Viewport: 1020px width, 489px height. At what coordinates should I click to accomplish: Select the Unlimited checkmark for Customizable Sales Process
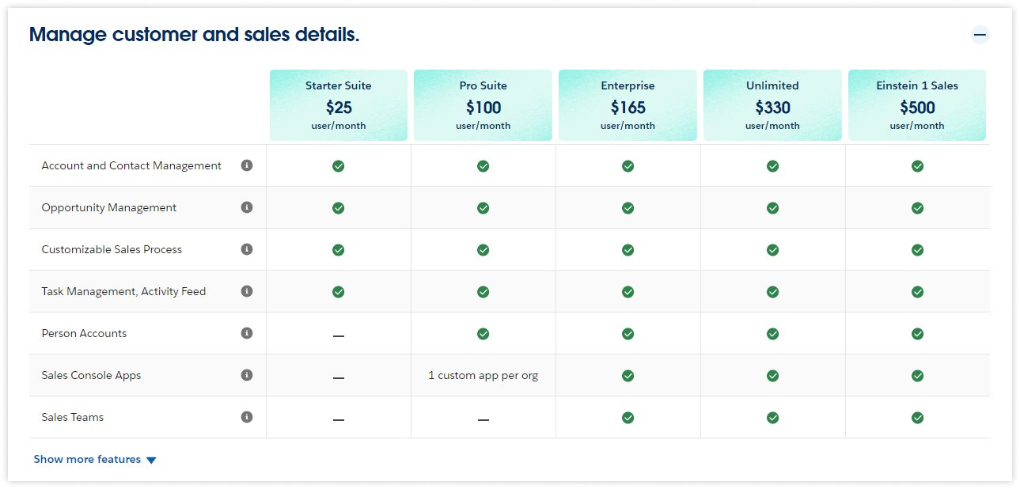pyautogui.click(x=772, y=249)
